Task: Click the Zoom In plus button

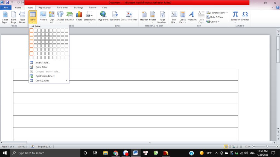Action: 277,147
